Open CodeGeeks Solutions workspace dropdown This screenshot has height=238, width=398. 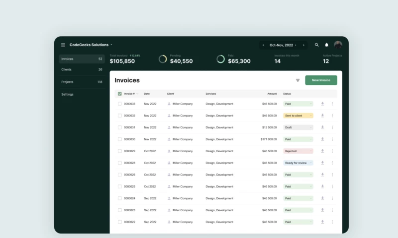pyautogui.click(x=91, y=45)
